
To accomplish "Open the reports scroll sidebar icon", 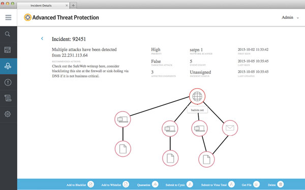I will pos(8,98).
